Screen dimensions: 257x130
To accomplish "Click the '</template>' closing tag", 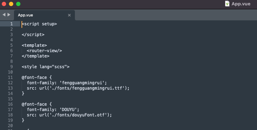I will pos(35,56).
